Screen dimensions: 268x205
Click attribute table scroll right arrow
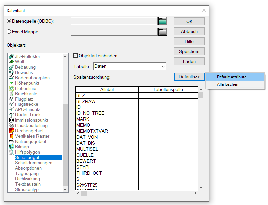pos(195,193)
